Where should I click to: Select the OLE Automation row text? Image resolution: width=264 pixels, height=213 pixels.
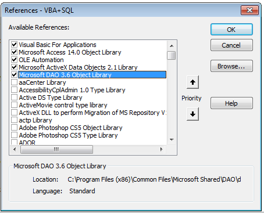pos(41,60)
